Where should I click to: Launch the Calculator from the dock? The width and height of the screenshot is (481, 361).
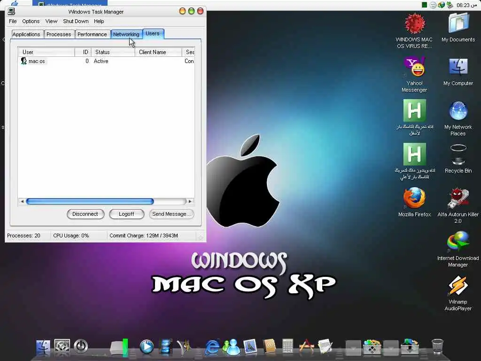click(288, 347)
